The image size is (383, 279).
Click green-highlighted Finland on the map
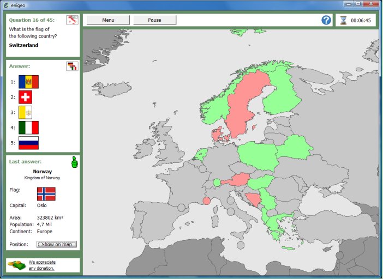click(281, 95)
